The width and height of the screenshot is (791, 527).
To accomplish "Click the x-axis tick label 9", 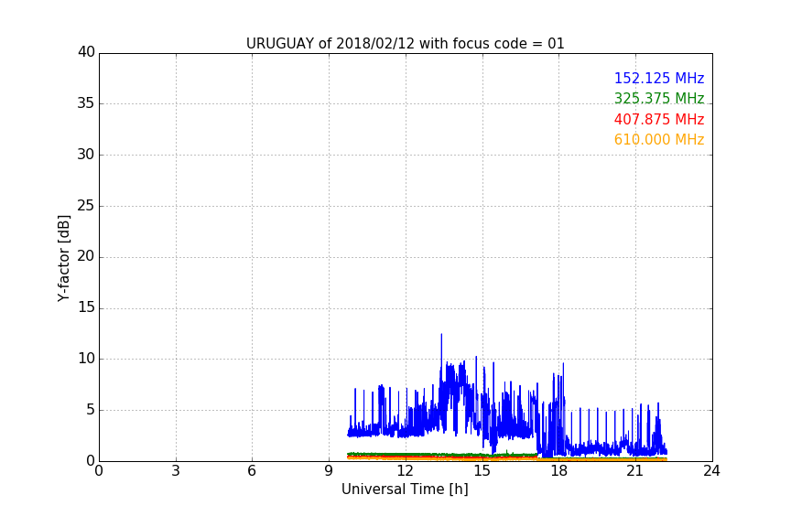I will (x=329, y=471).
